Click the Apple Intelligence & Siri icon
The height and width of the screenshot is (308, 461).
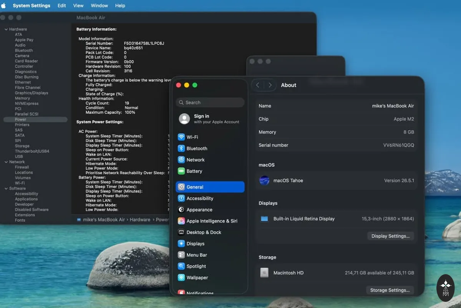tap(181, 221)
